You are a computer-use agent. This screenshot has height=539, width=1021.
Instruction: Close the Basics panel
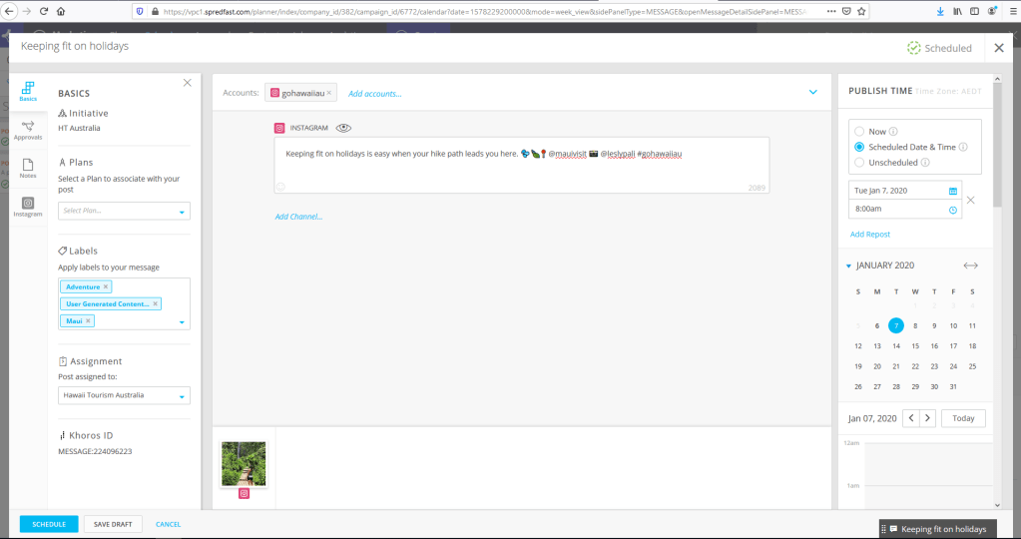pyautogui.click(x=188, y=83)
